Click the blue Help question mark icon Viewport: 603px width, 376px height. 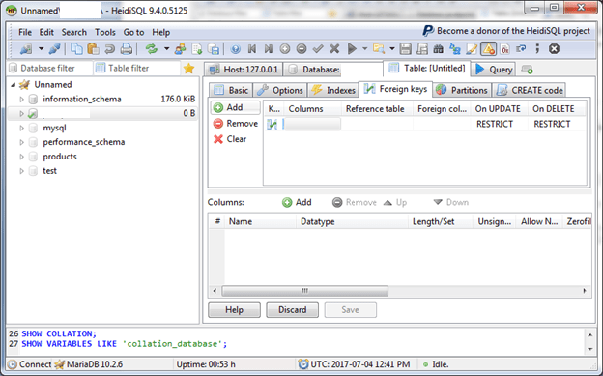tap(236, 49)
